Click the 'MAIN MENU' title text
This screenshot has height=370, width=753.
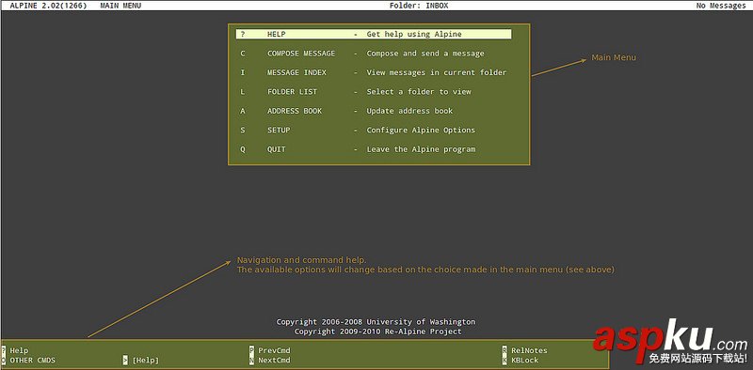[120, 6]
